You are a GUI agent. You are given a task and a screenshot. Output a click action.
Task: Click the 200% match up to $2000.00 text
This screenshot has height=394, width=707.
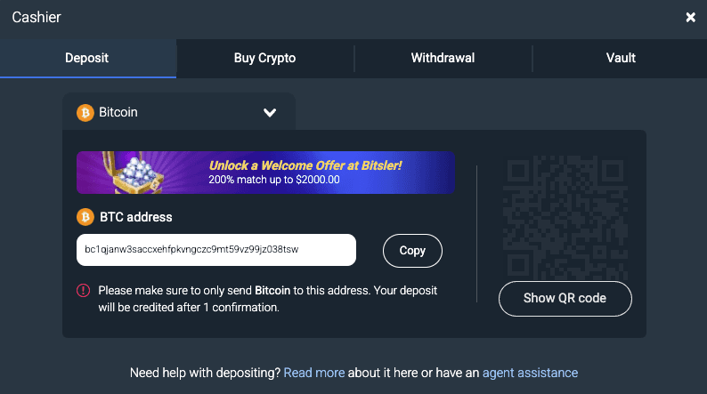coord(274,180)
